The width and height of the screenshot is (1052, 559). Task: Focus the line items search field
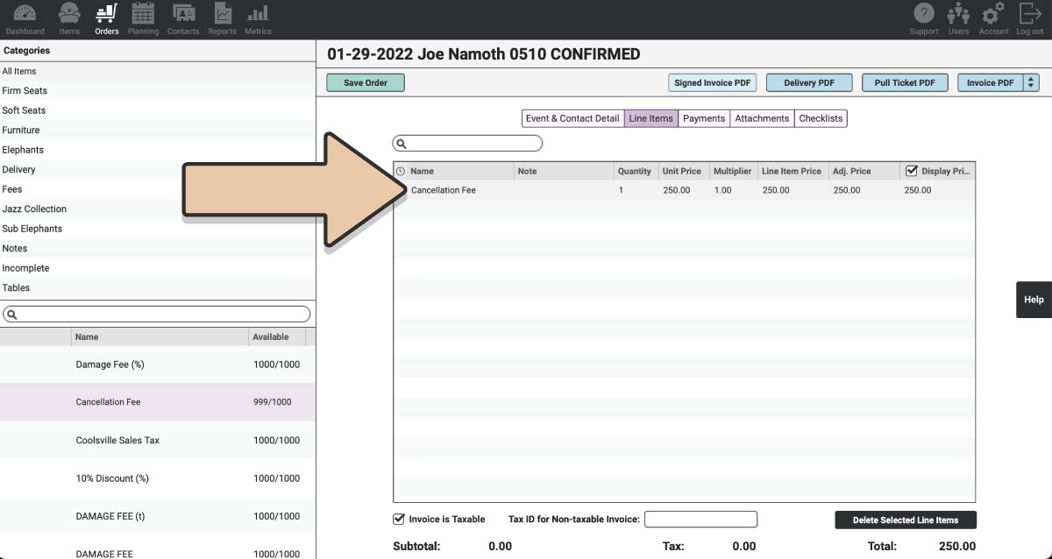[x=467, y=144]
